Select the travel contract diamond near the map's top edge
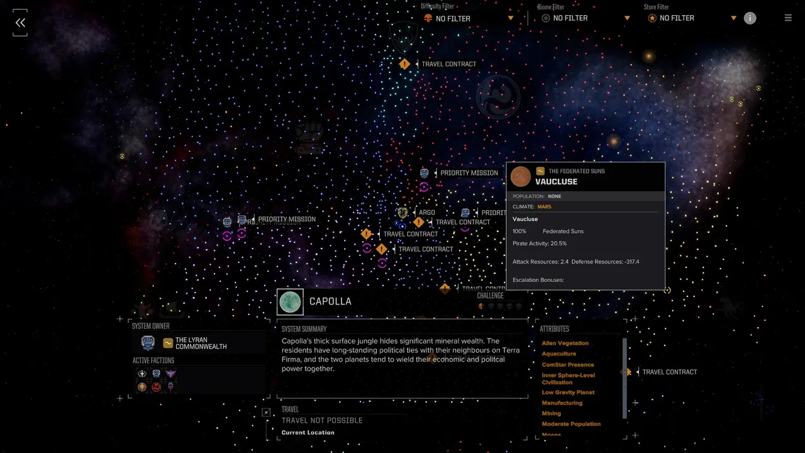Screen dimensions: 805x453 [x=404, y=64]
